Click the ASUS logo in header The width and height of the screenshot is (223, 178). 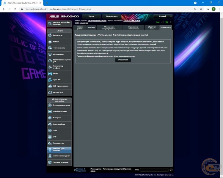[x=54, y=17]
